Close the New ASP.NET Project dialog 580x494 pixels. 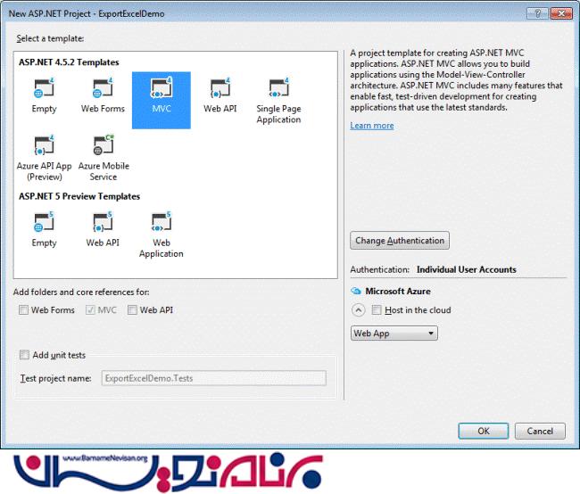pos(561,13)
